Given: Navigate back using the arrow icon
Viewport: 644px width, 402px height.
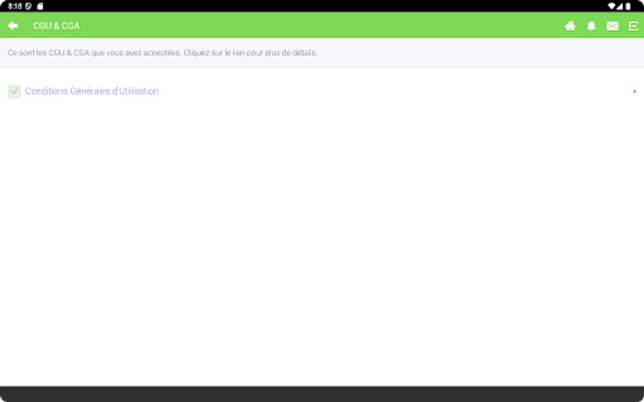Looking at the screenshot, I should pyautogui.click(x=13, y=25).
